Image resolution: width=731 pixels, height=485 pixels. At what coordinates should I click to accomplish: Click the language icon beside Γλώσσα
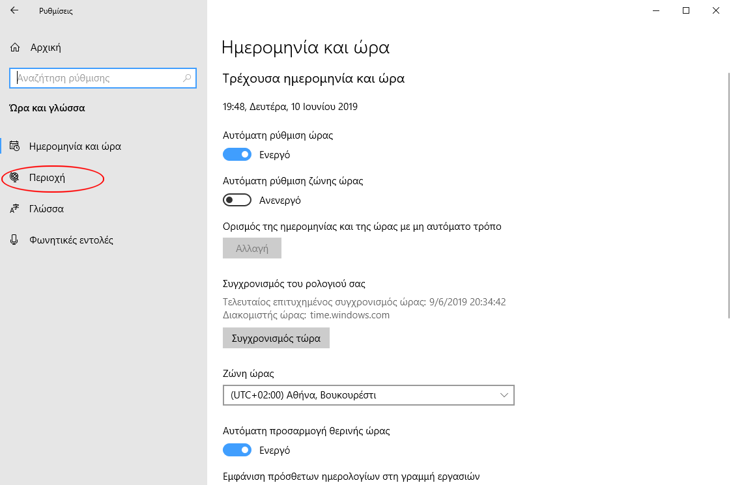(x=14, y=209)
